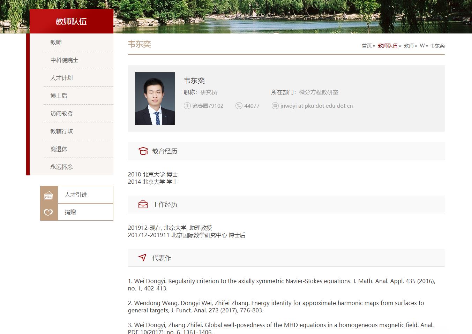Screen dimensions: 472x334
Task: Click the 工作经历 section heading
Action: pos(165,204)
